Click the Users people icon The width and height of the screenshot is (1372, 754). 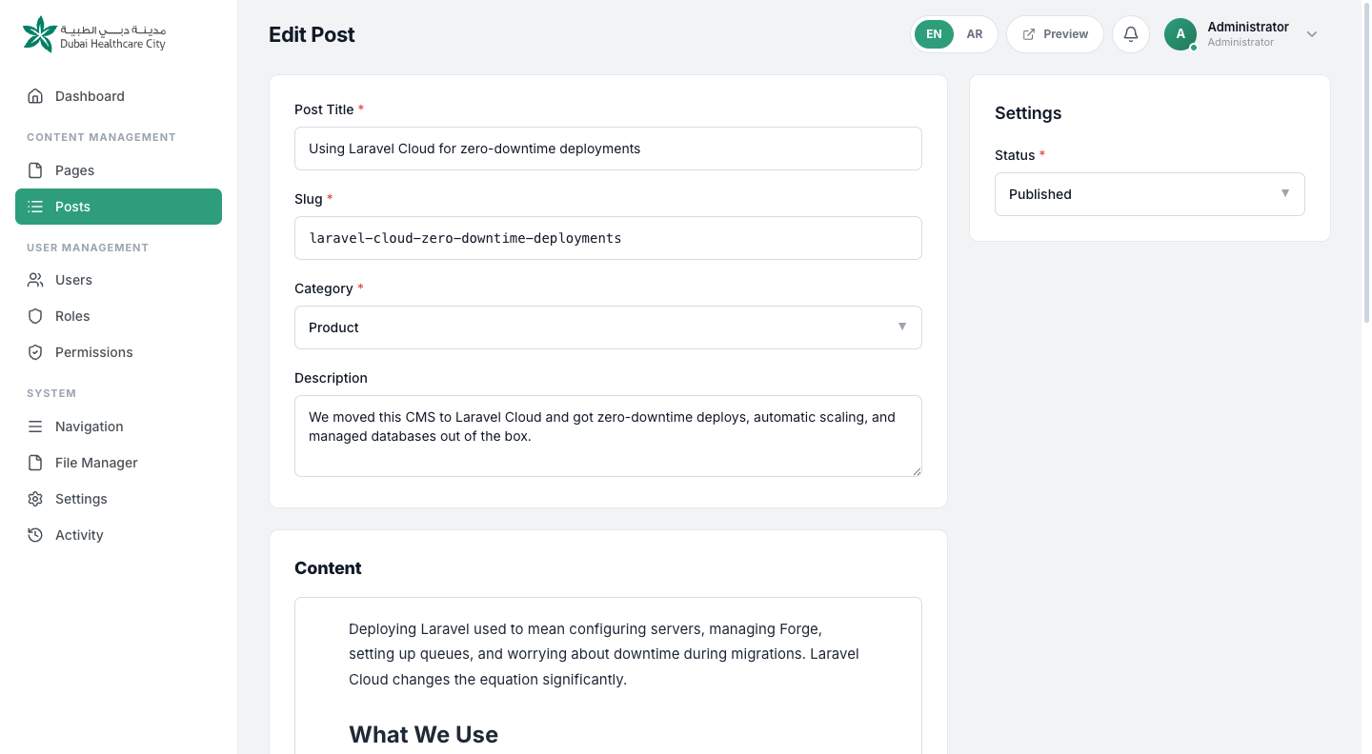35,280
